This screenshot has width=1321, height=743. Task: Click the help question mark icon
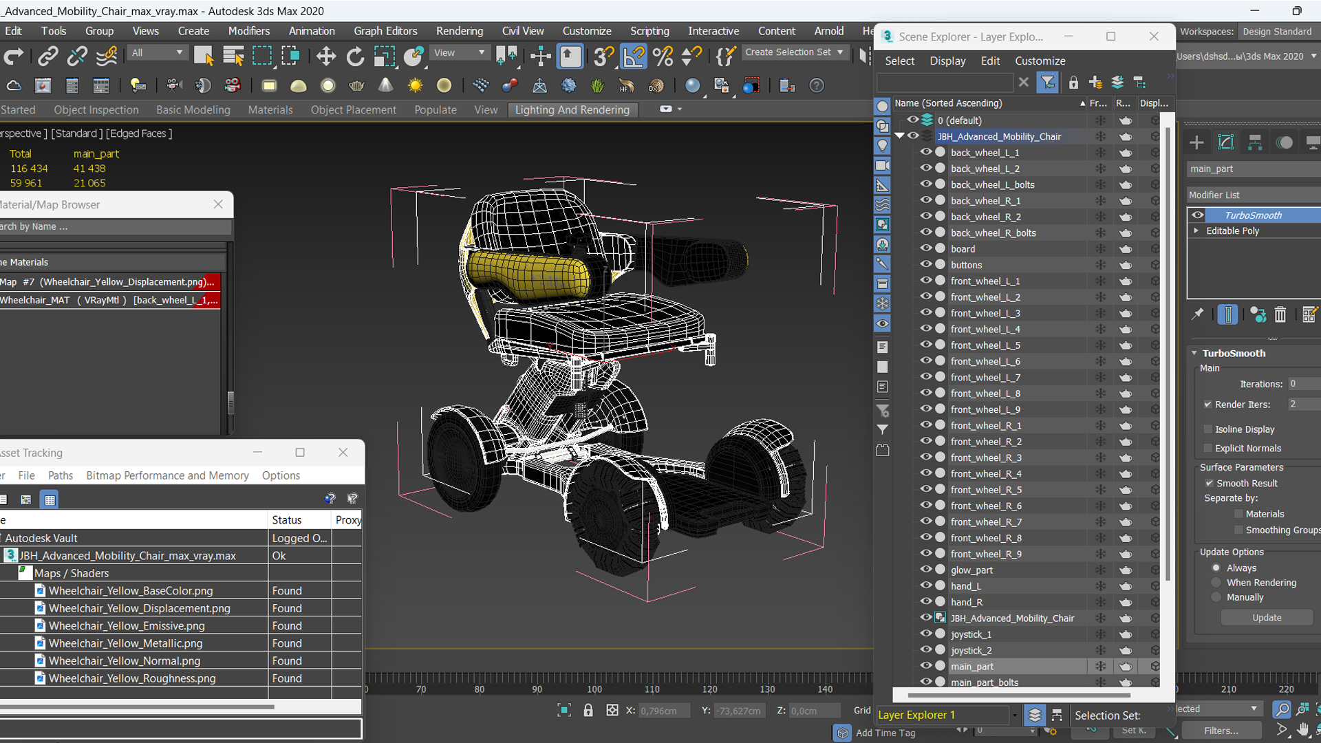[x=816, y=85]
